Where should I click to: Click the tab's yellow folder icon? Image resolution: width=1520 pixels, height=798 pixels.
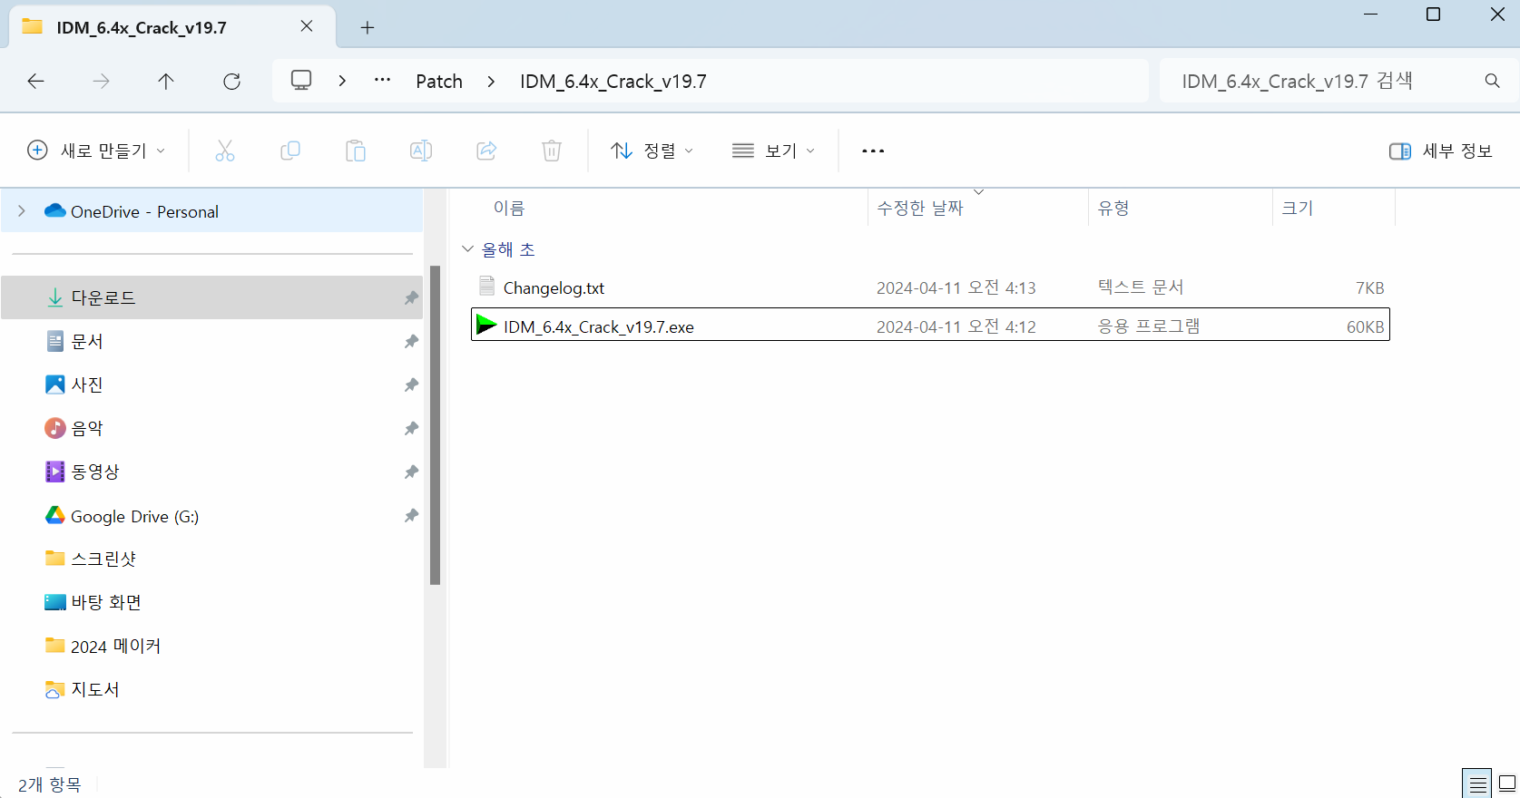[x=33, y=26]
